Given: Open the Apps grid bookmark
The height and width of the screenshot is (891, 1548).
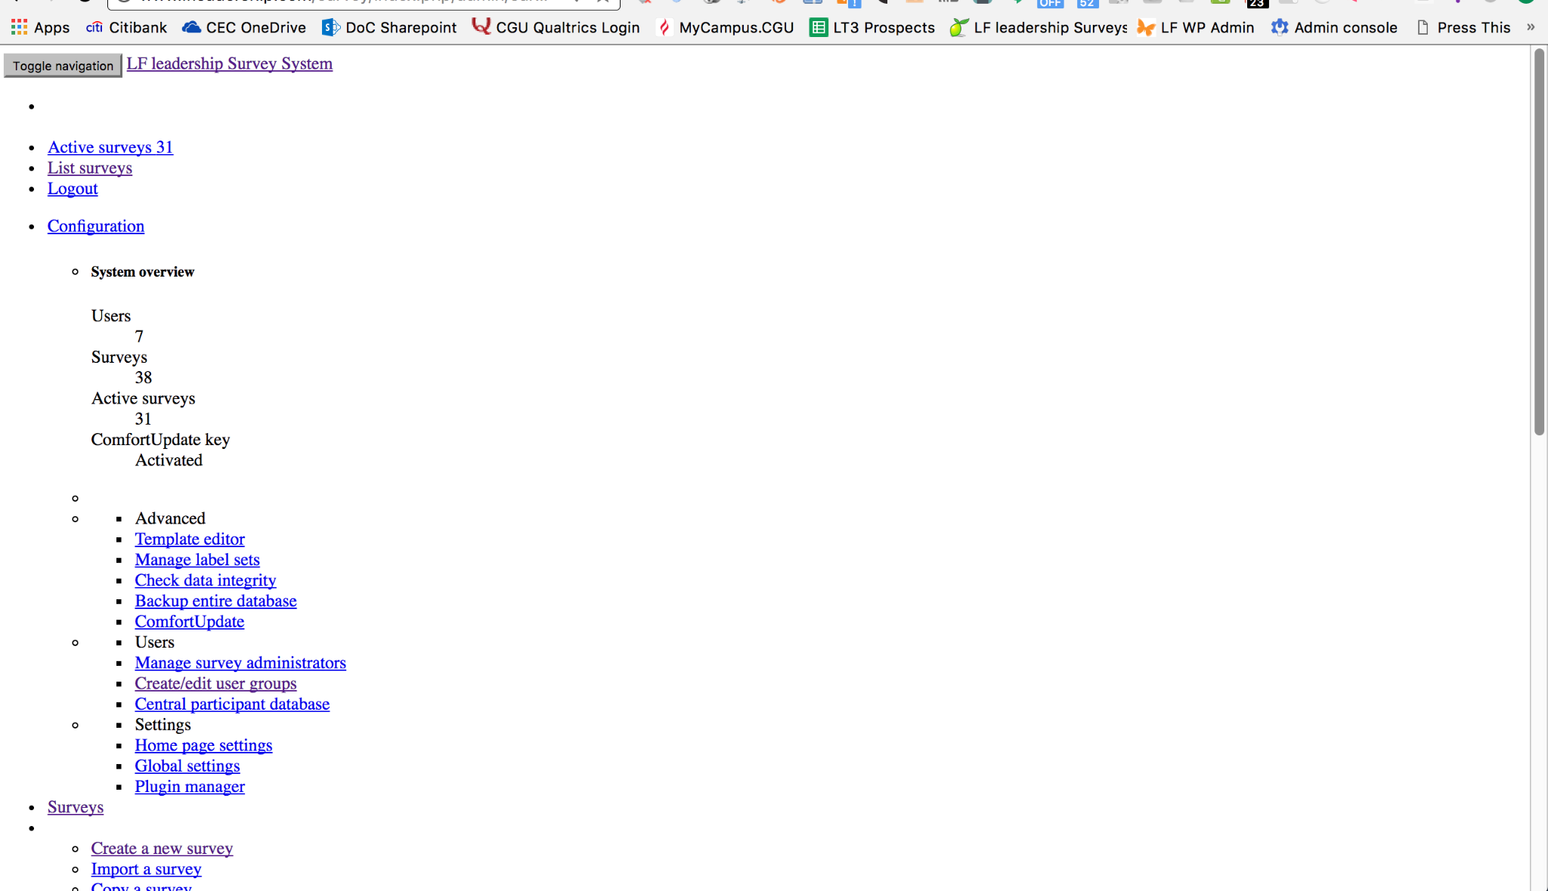Looking at the screenshot, I should pyautogui.click(x=40, y=28).
